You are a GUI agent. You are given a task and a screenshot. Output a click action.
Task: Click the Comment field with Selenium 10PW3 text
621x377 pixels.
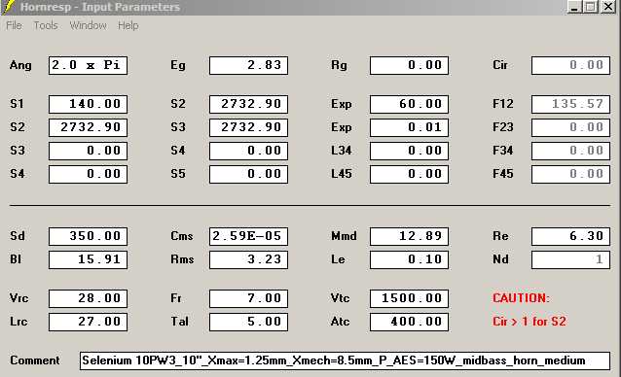click(345, 360)
